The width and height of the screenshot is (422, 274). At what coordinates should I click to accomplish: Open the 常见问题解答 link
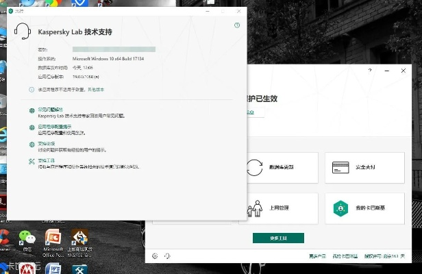pyautogui.click(x=50, y=110)
